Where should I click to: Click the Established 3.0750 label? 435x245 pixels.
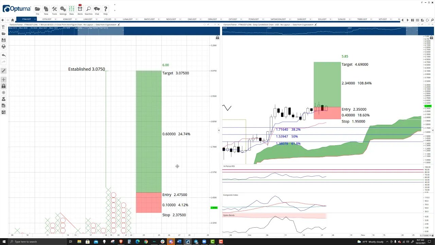[87, 69]
